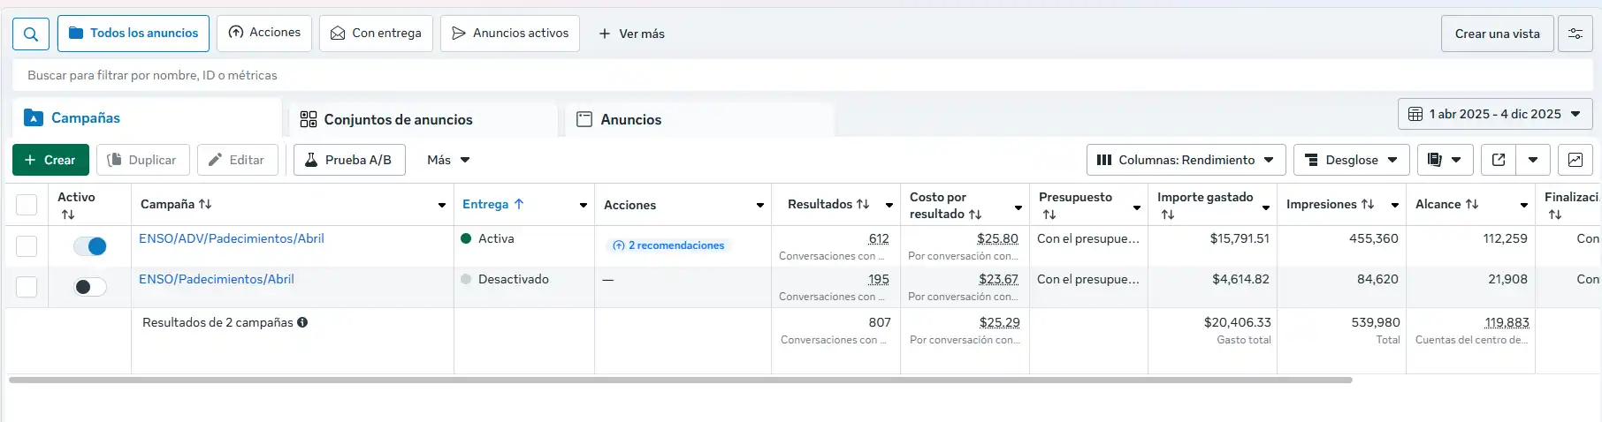Click the export table icon
The image size is (1602, 422).
point(1499,160)
